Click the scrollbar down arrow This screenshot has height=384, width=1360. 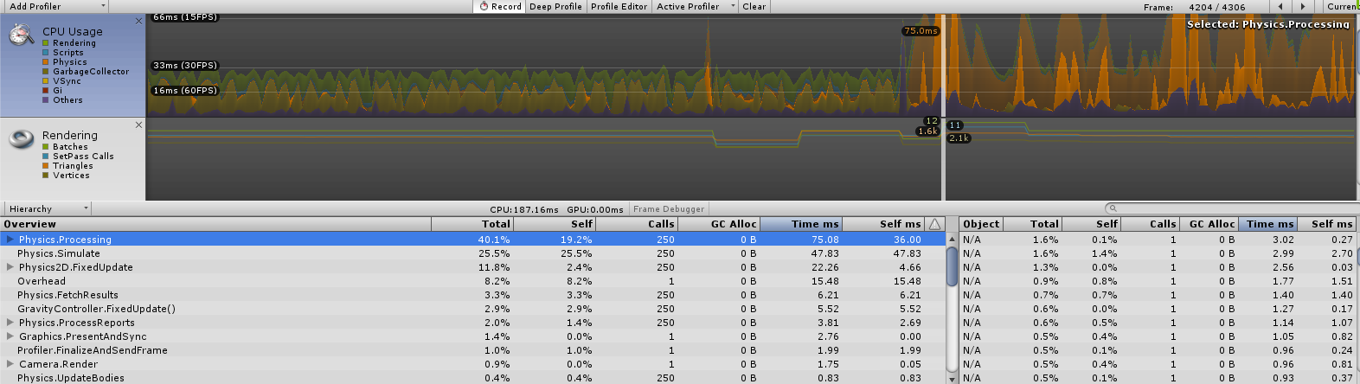click(953, 379)
